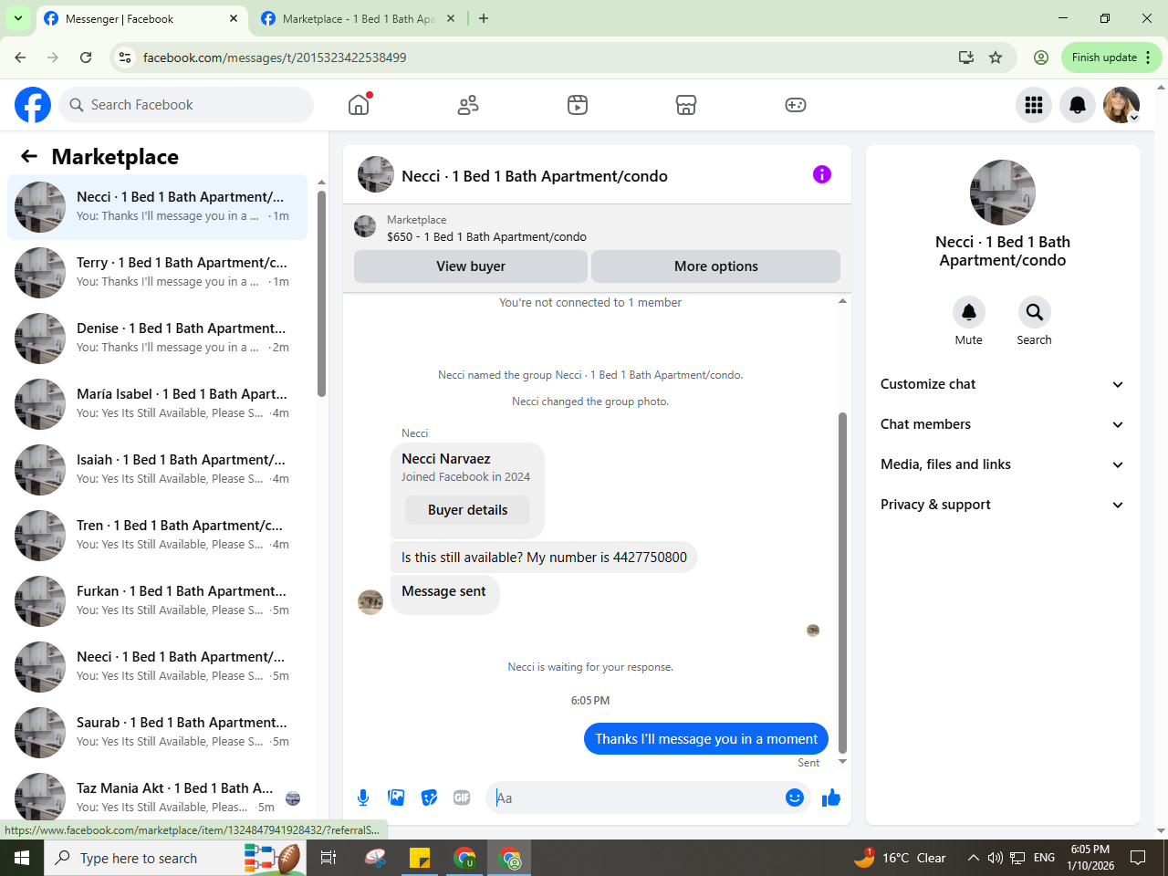The height and width of the screenshot is (876, 1168).
Task: Click the browser address bar URL
Action: tap(274, 57)
